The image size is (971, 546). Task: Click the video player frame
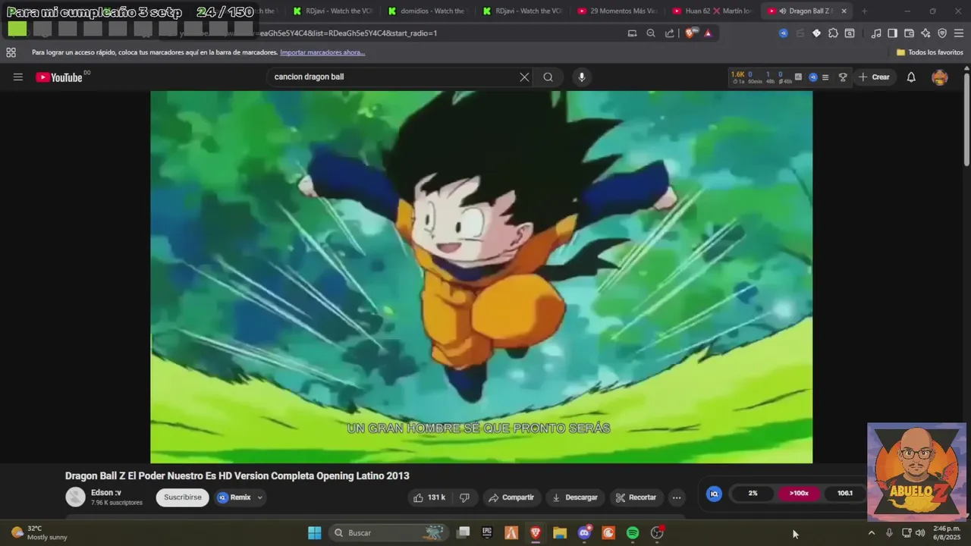pos(481,277)
